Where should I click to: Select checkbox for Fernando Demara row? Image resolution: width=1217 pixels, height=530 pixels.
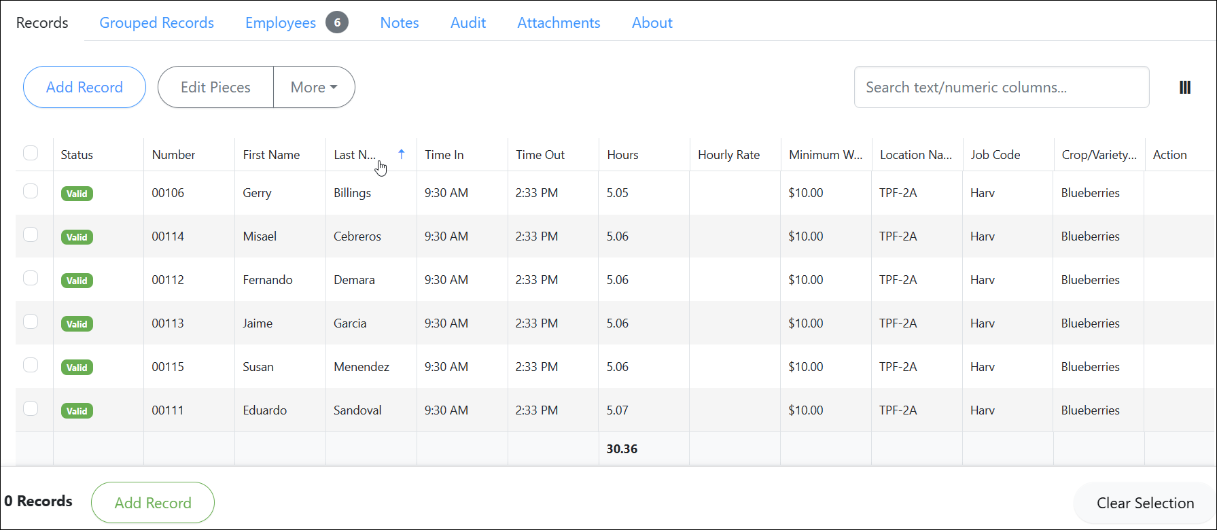coord(31,278)
